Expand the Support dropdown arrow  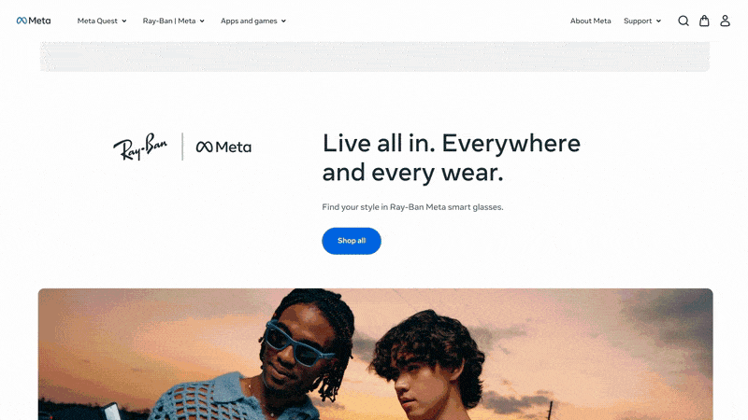click(x=658, y=21)
